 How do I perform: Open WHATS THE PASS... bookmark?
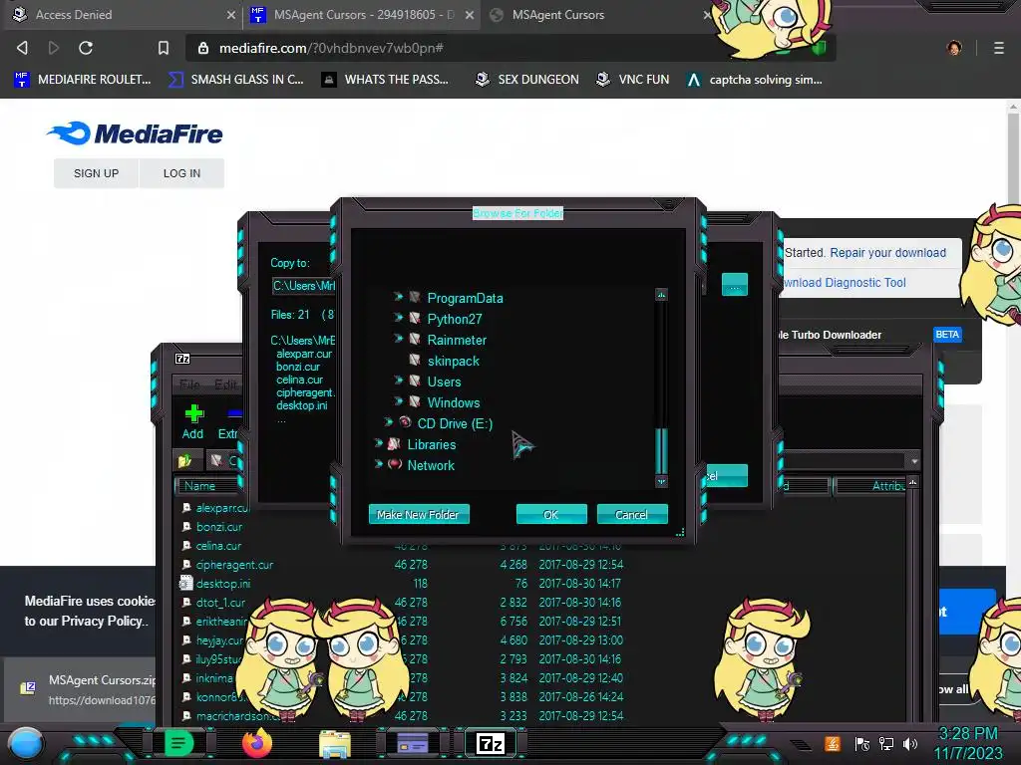coord(385,80)
